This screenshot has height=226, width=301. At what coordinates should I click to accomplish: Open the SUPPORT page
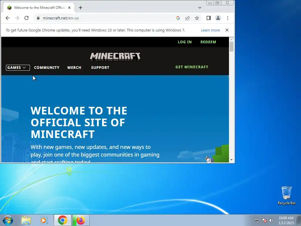[x=100, y=68]
